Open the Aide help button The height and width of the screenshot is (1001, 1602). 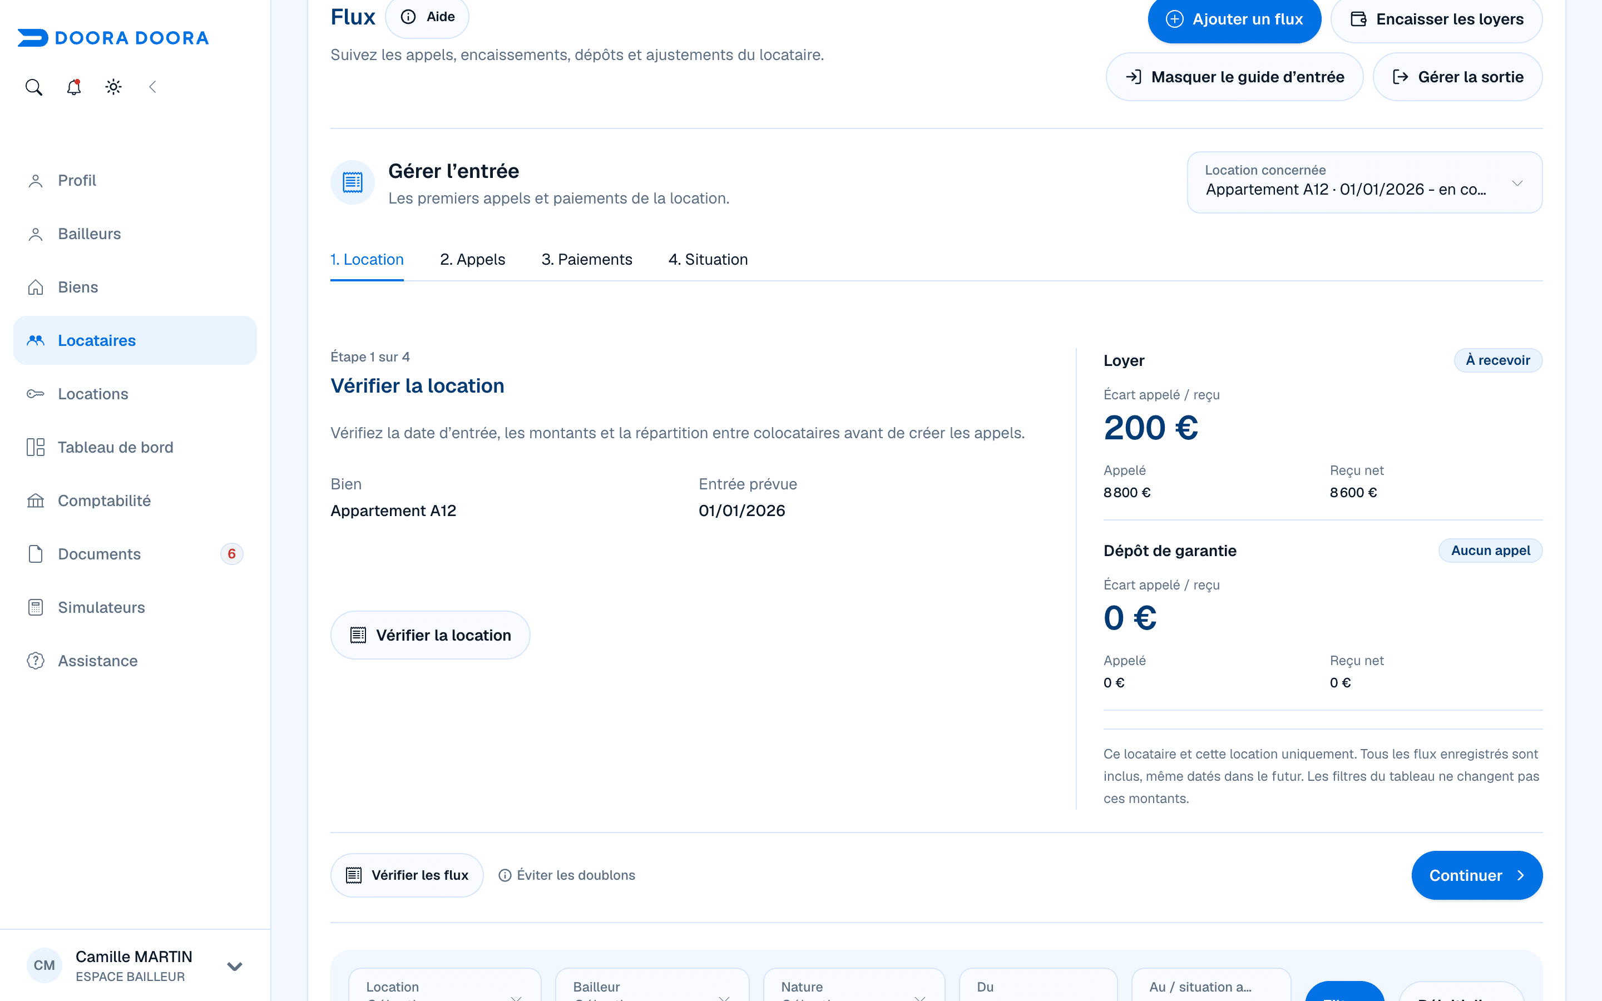(427, 17)
